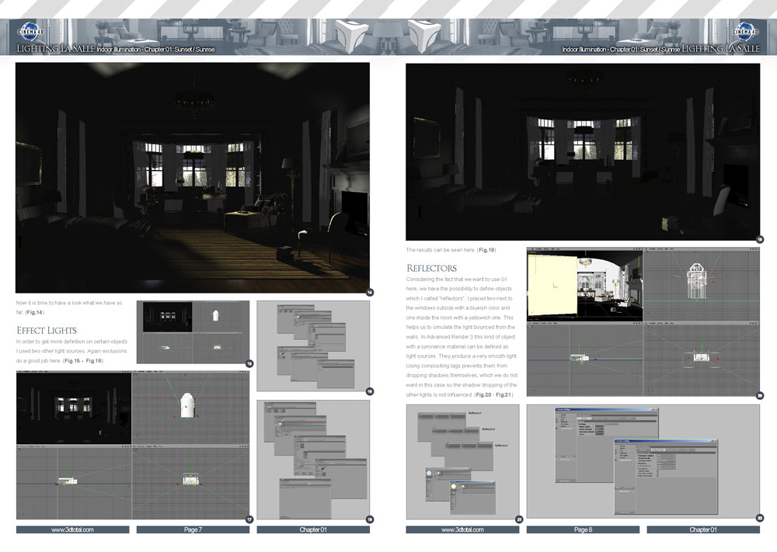
Task: Click the figure 14 badge on the dark render
Action: click(369, 293)
